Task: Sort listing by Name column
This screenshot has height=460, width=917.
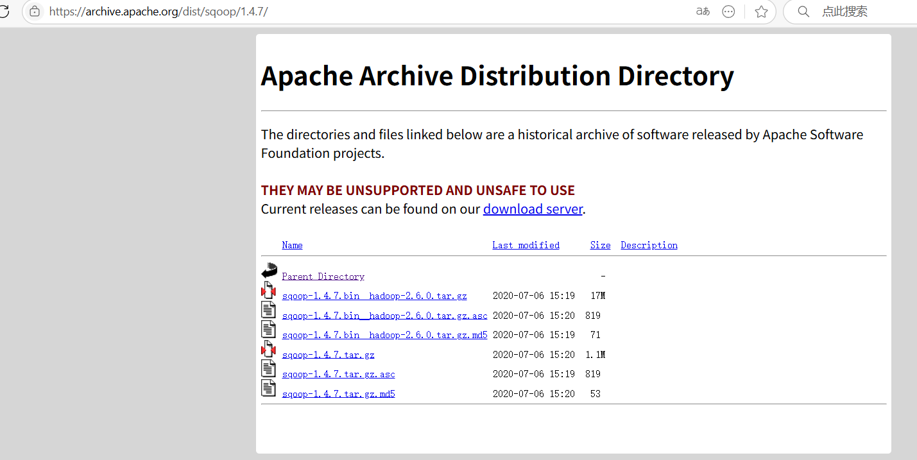Action: pyautogui.click(x=292, y=245)
